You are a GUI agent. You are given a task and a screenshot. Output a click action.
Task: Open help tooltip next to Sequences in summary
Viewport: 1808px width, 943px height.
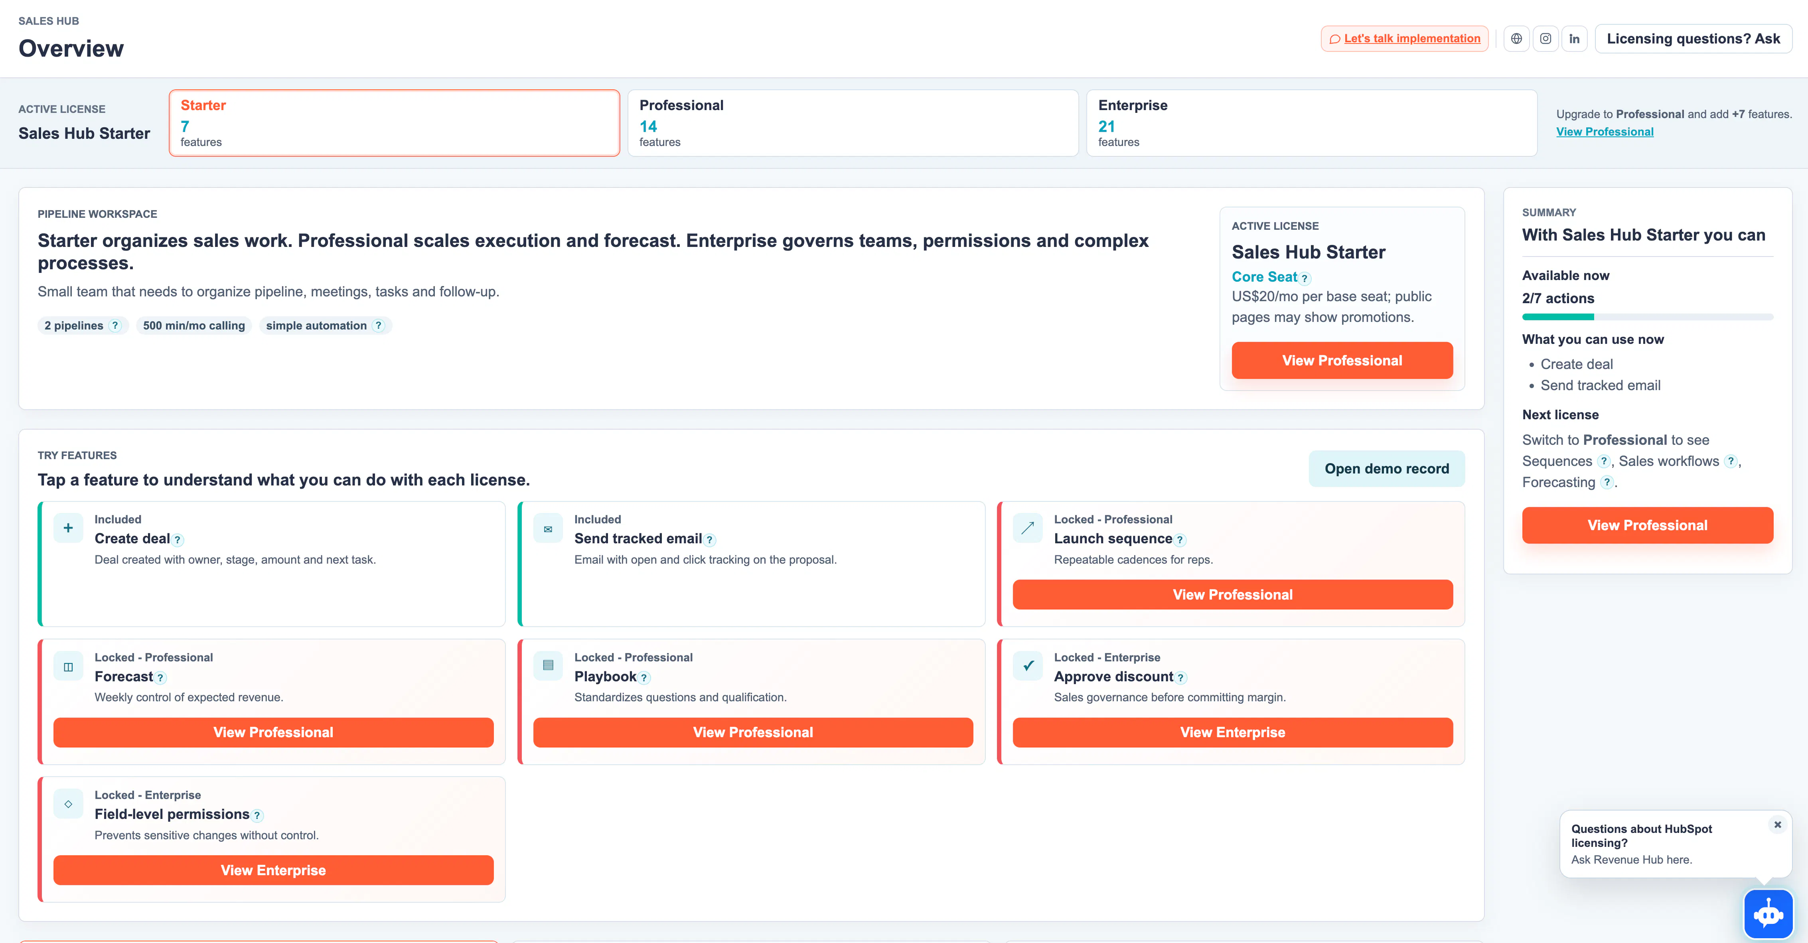point(1604,461)
